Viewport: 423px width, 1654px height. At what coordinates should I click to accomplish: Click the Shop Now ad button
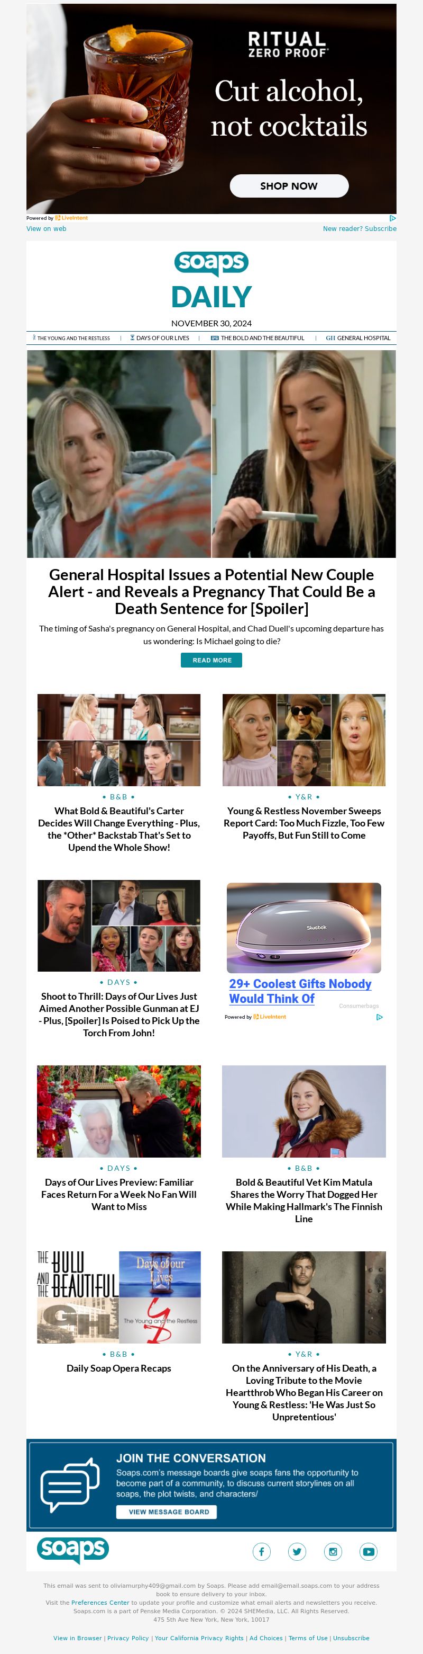point(289,185)
